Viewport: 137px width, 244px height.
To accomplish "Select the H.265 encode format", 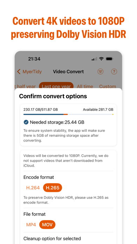I will (52, 188).
